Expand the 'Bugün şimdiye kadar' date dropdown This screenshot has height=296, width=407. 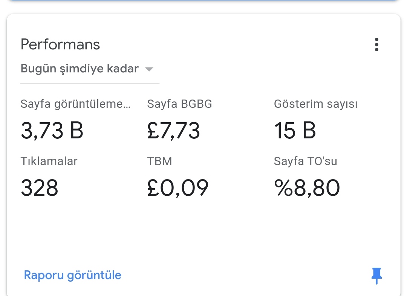click(90, 69)
